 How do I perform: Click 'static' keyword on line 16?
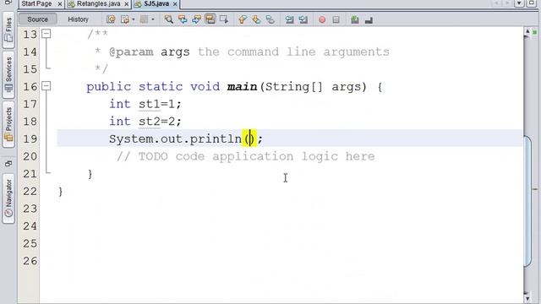pyautogui.click(x=161, y=86)
